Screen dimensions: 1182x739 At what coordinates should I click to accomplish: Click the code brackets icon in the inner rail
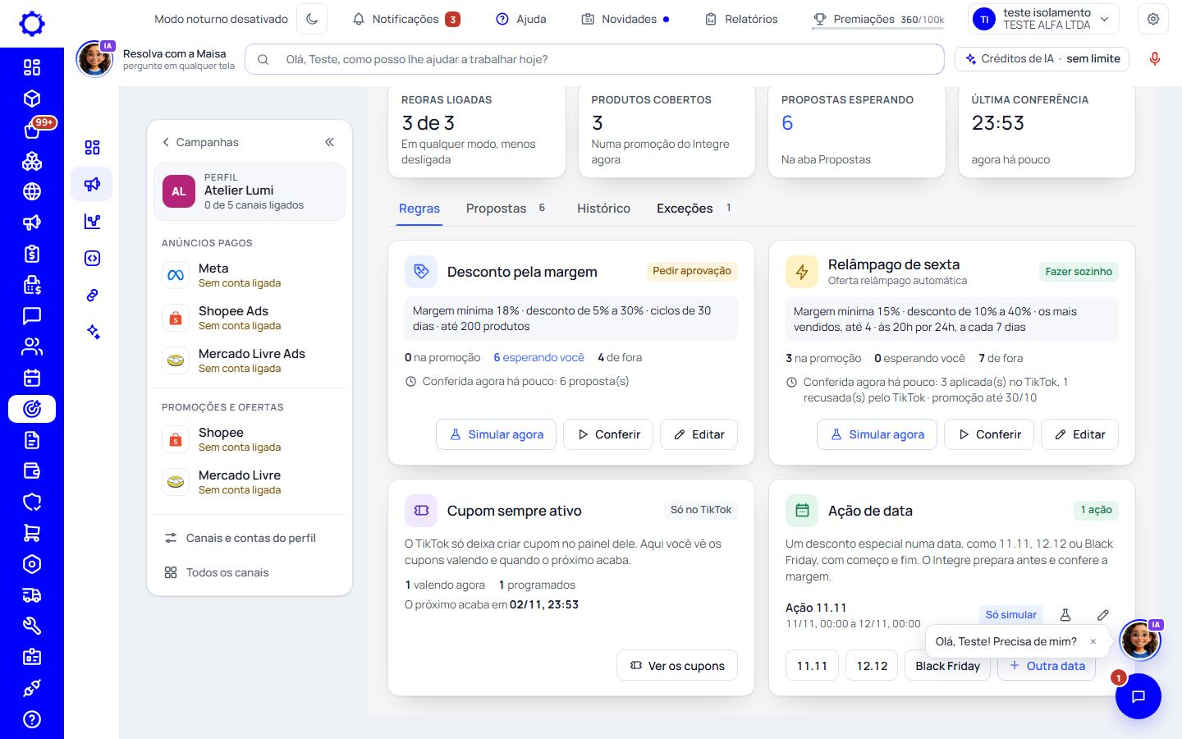[92, 258]
